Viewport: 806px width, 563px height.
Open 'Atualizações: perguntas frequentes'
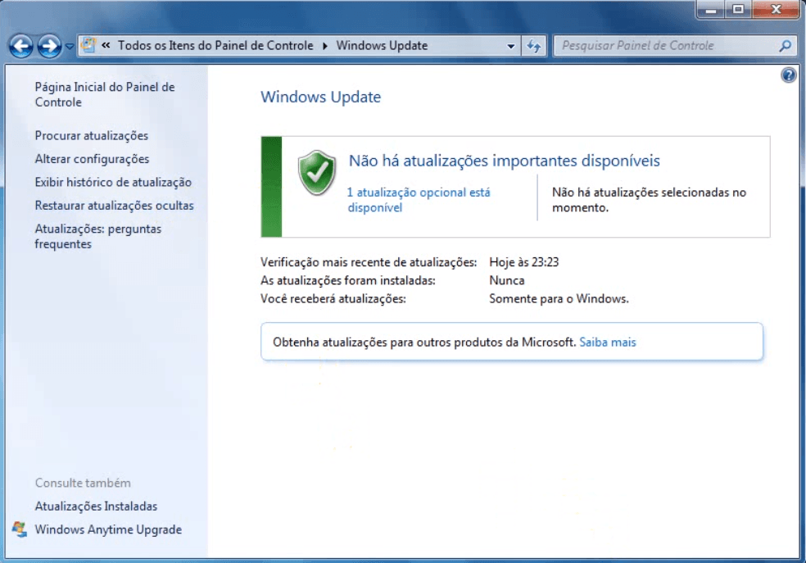coord(98,237)
